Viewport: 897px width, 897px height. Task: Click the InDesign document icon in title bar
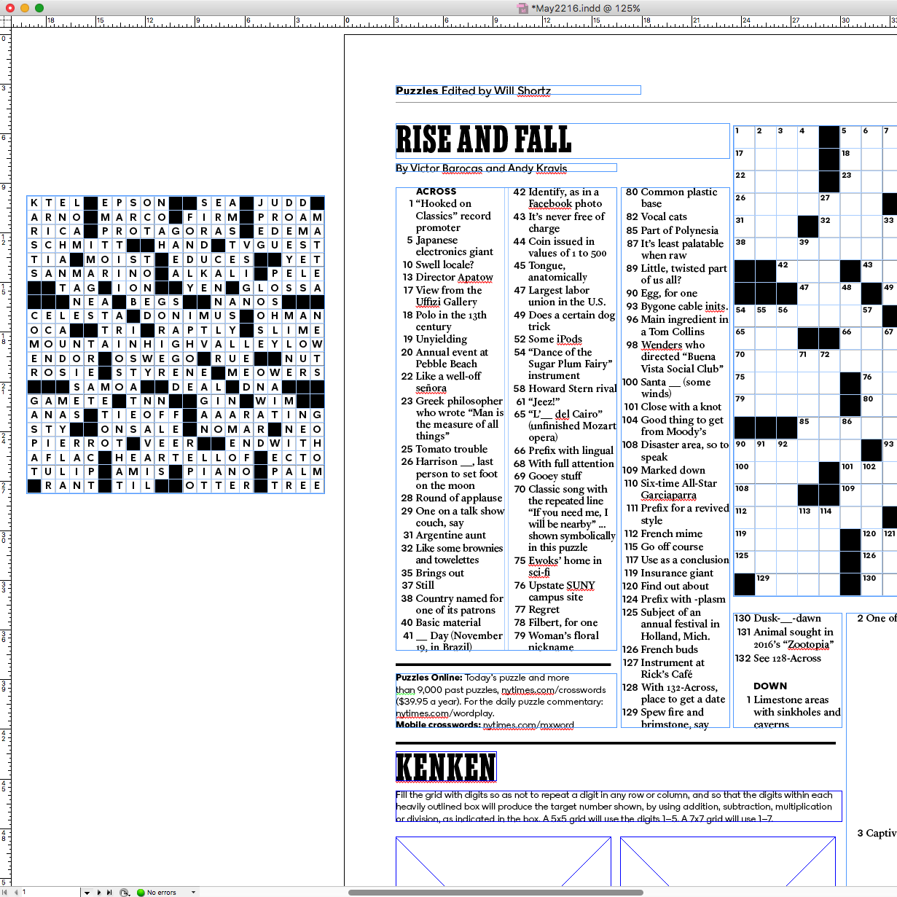click(522, 8)
